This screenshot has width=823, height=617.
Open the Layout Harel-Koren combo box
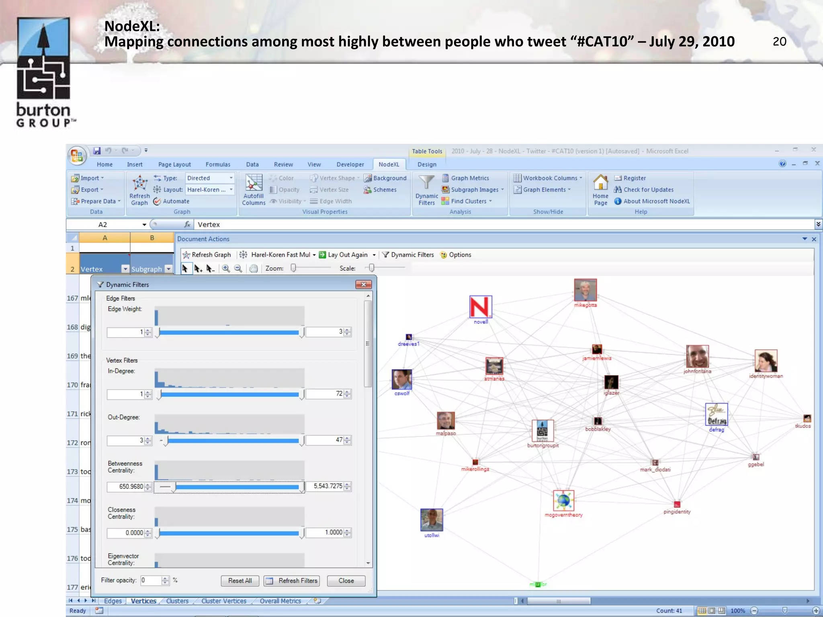click(210, 190)
